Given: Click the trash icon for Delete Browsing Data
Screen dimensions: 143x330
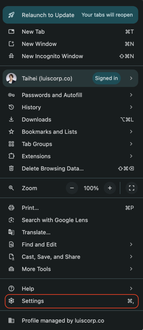Looking at the screenshot, I should click(x=11, y=168).
